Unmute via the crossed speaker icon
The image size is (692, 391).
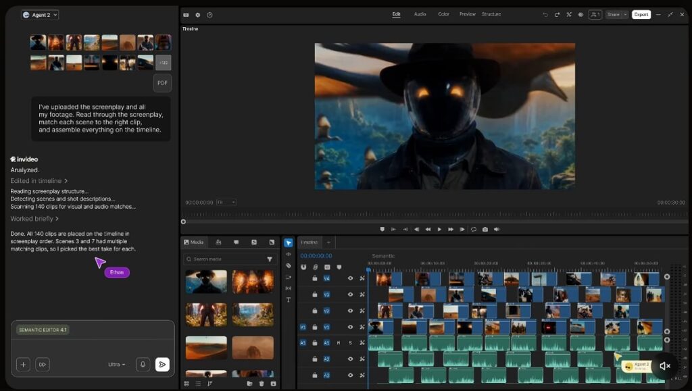(665, 365)
